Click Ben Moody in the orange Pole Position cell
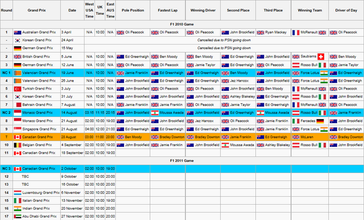Screen dimensions: 364x220 point(133,137)
